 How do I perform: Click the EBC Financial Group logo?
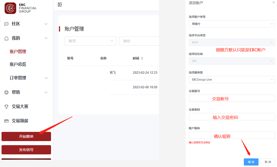(21, 8)
